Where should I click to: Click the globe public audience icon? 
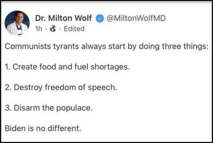[x=53, y=29]
